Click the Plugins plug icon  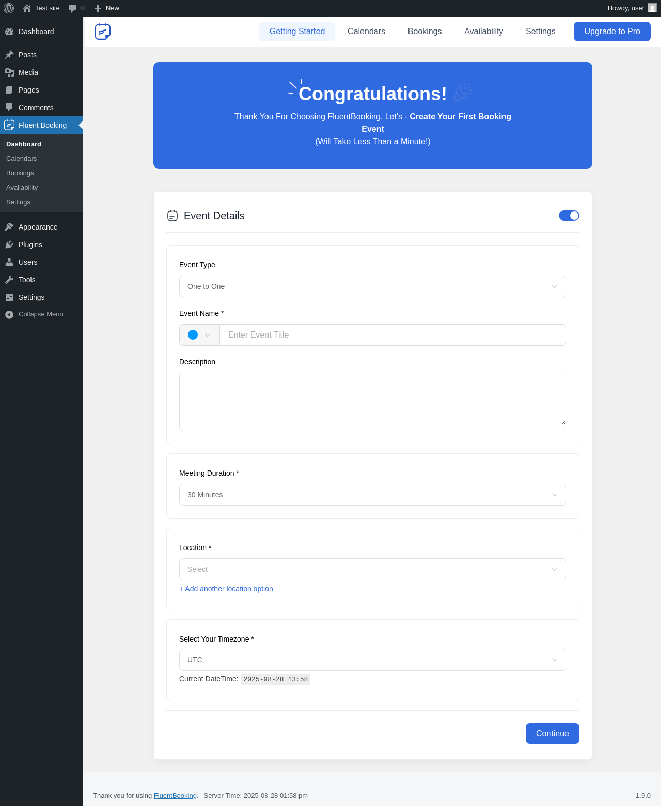(9, 245)
